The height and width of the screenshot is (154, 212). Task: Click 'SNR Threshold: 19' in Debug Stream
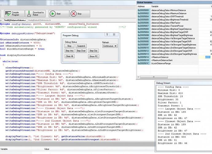[170, 96]
